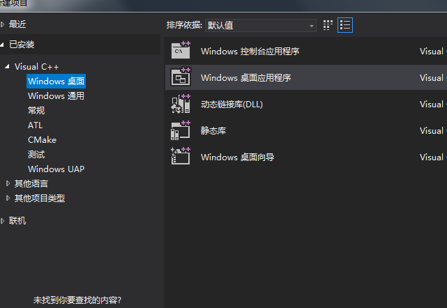Collapse the 已安装 node
Screen dimensions: 447x308
2,45
